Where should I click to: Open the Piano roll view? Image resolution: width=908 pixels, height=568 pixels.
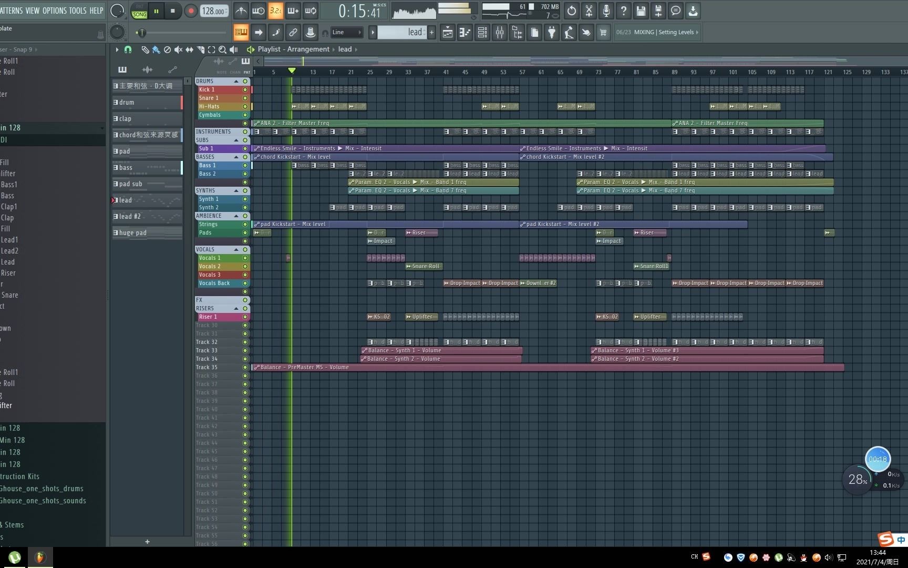click(x=465, y=33)
